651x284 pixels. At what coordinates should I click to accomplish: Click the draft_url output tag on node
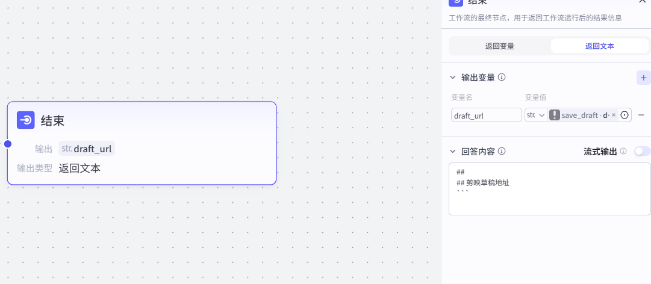(x=87, y=149)
